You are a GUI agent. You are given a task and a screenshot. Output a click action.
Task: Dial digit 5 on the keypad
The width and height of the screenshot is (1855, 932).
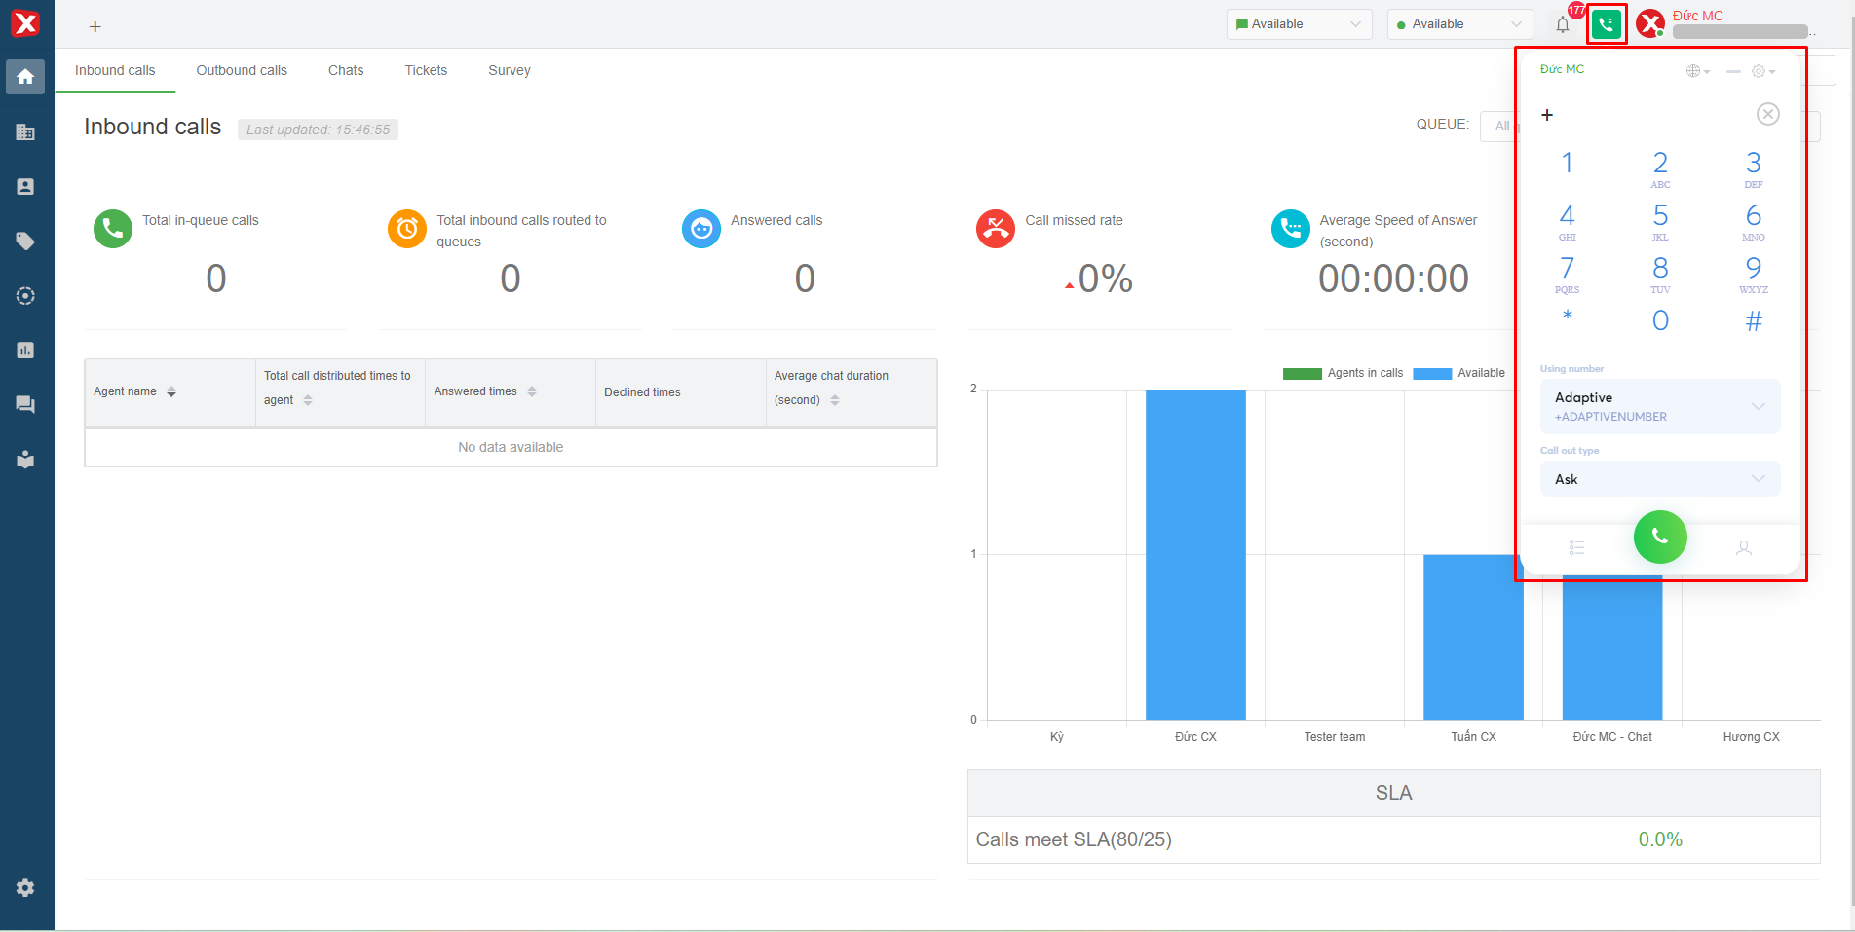pyautogui.click(x=1660, y=221)
